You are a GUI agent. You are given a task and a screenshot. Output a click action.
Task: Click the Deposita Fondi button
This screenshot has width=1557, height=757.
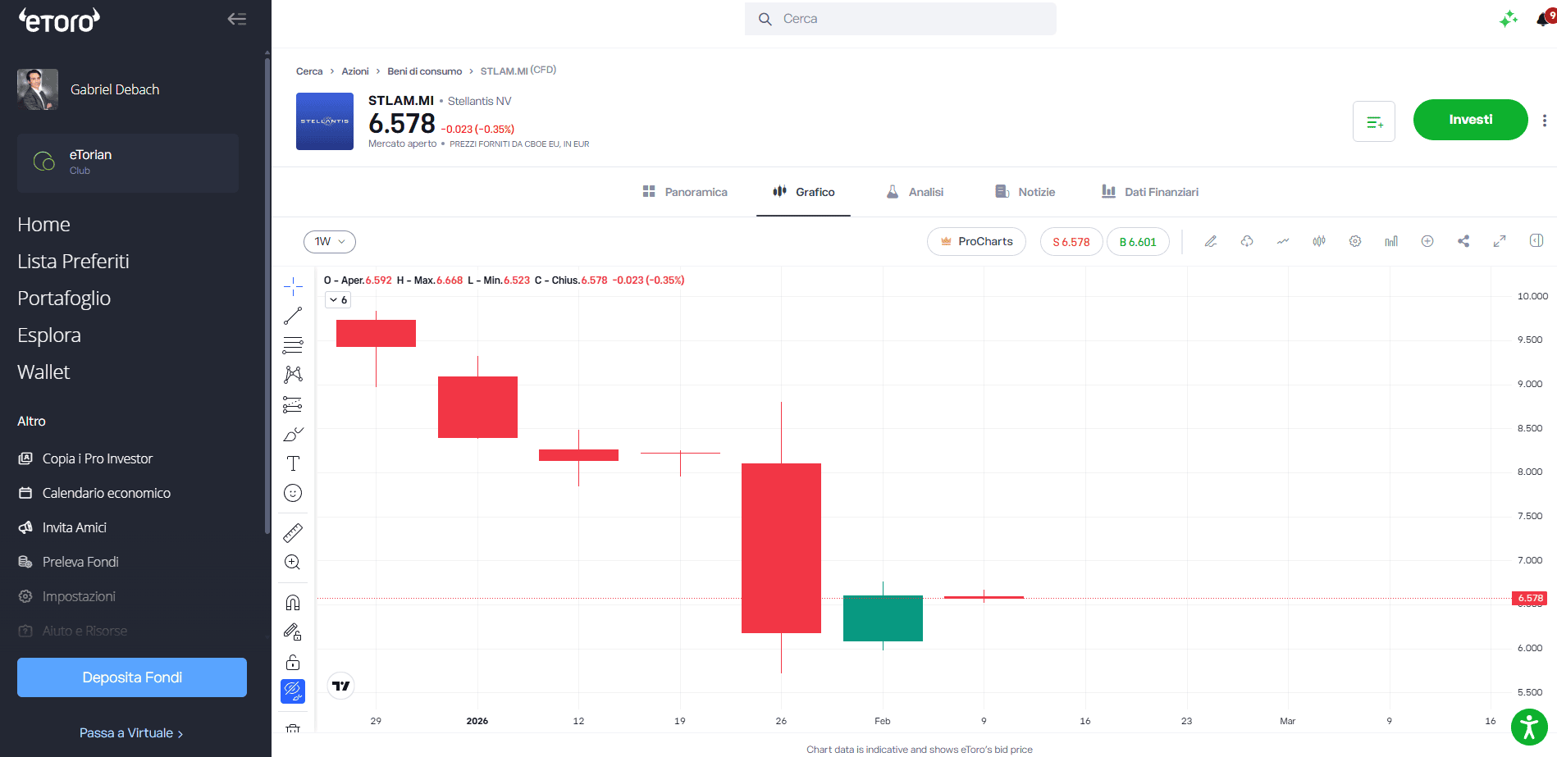132,677
